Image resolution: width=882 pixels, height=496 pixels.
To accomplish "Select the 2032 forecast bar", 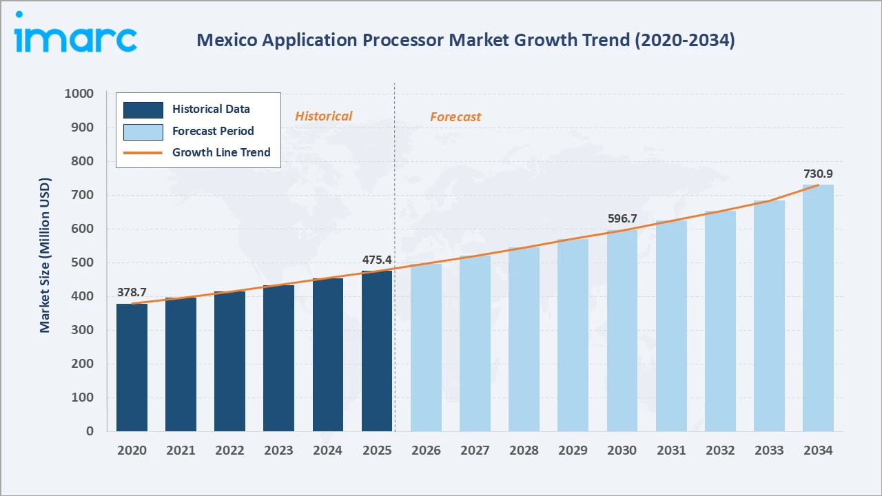I will click(720, 321).
